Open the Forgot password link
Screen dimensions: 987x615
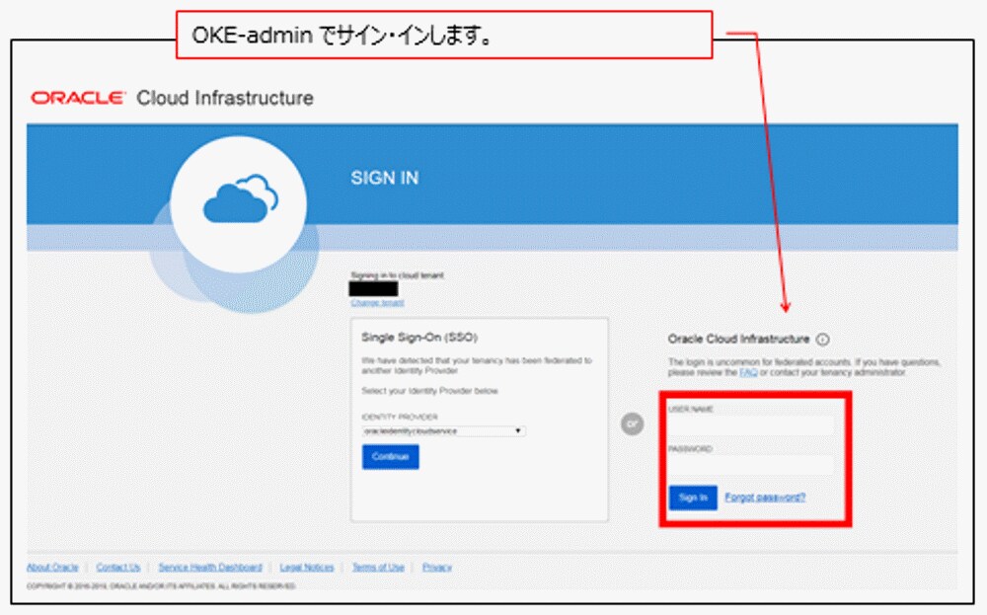click(x=764, y=497)
